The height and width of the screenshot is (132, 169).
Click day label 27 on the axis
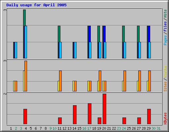click(x=139, y=128)
